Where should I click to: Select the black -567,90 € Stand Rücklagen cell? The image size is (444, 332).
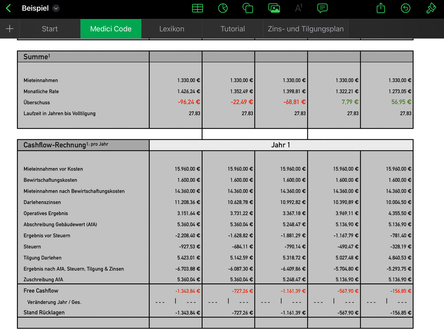pyautogui.click(x=348, y=313)
